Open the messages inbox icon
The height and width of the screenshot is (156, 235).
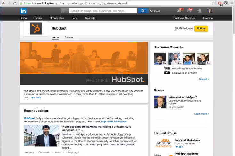pos(179,11)
